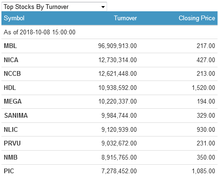
Task: Select the MEGA symbol
Action: [x=13, y=101]
